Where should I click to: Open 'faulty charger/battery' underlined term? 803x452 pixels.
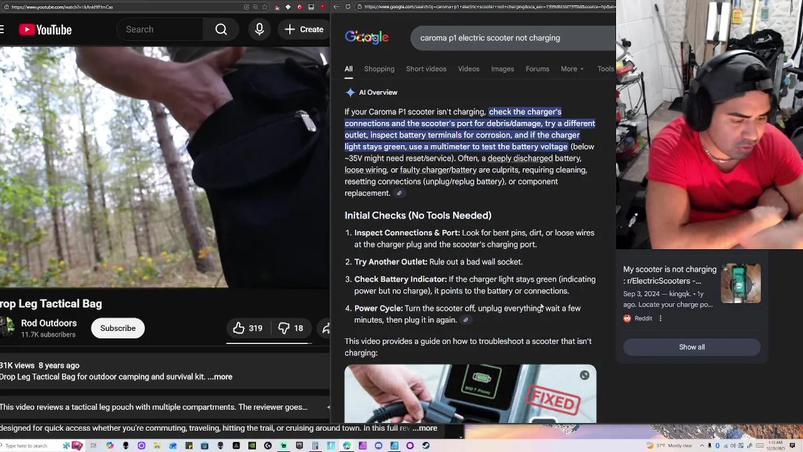click(x=438, y=170)
